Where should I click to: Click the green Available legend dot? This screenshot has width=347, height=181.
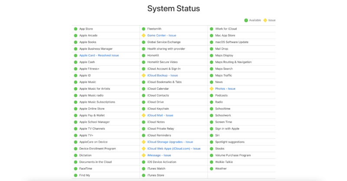click(246, 20)
